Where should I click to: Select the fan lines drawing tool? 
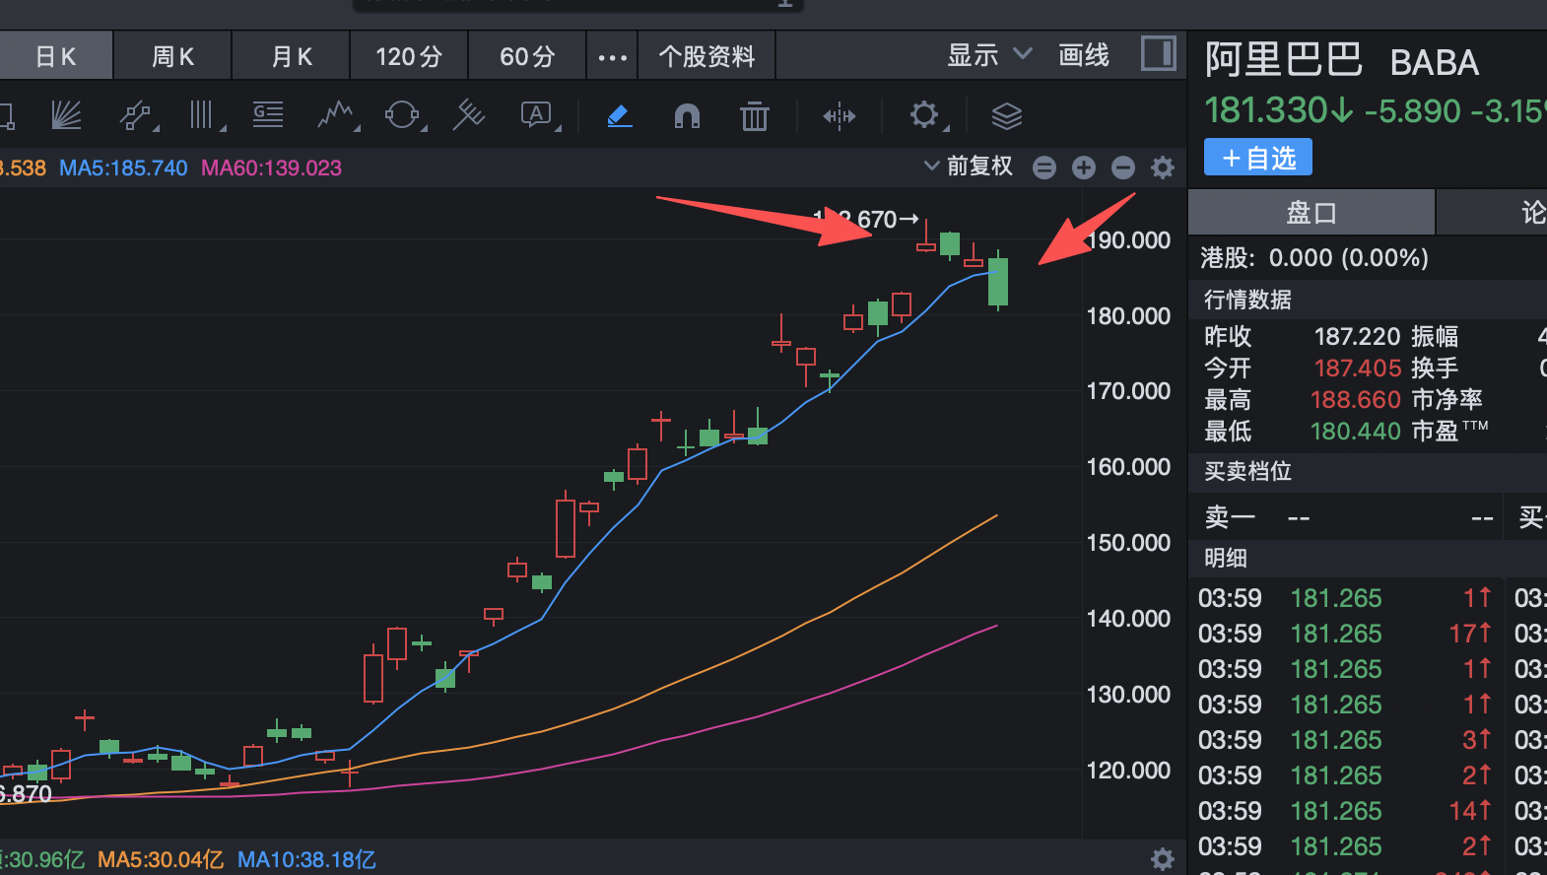tap(66, 115)
